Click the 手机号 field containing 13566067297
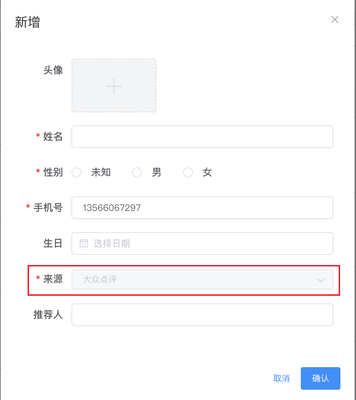Screen dimensions: 356x400 (202, 208)
